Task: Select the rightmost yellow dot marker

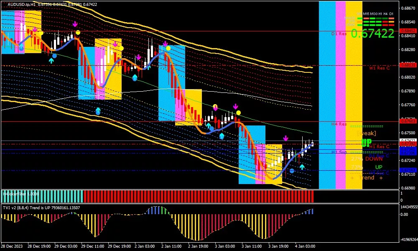Action: coord(238,113)
